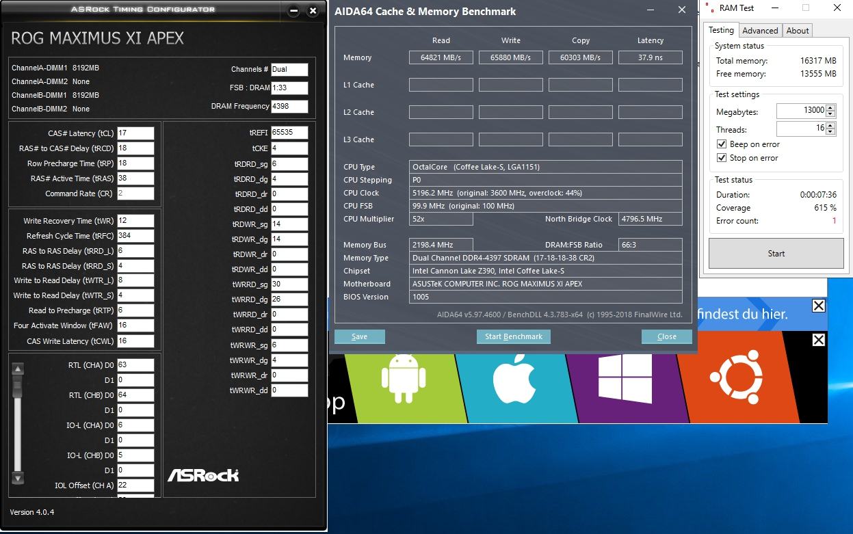The height and width of the screenshot is (534, 853).
Task: Click the Error count value in RAM Test
Action: pos(834,221)
